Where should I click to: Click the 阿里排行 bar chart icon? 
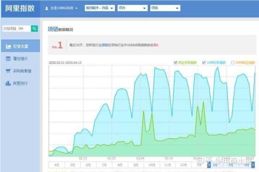tap(8, 83)
